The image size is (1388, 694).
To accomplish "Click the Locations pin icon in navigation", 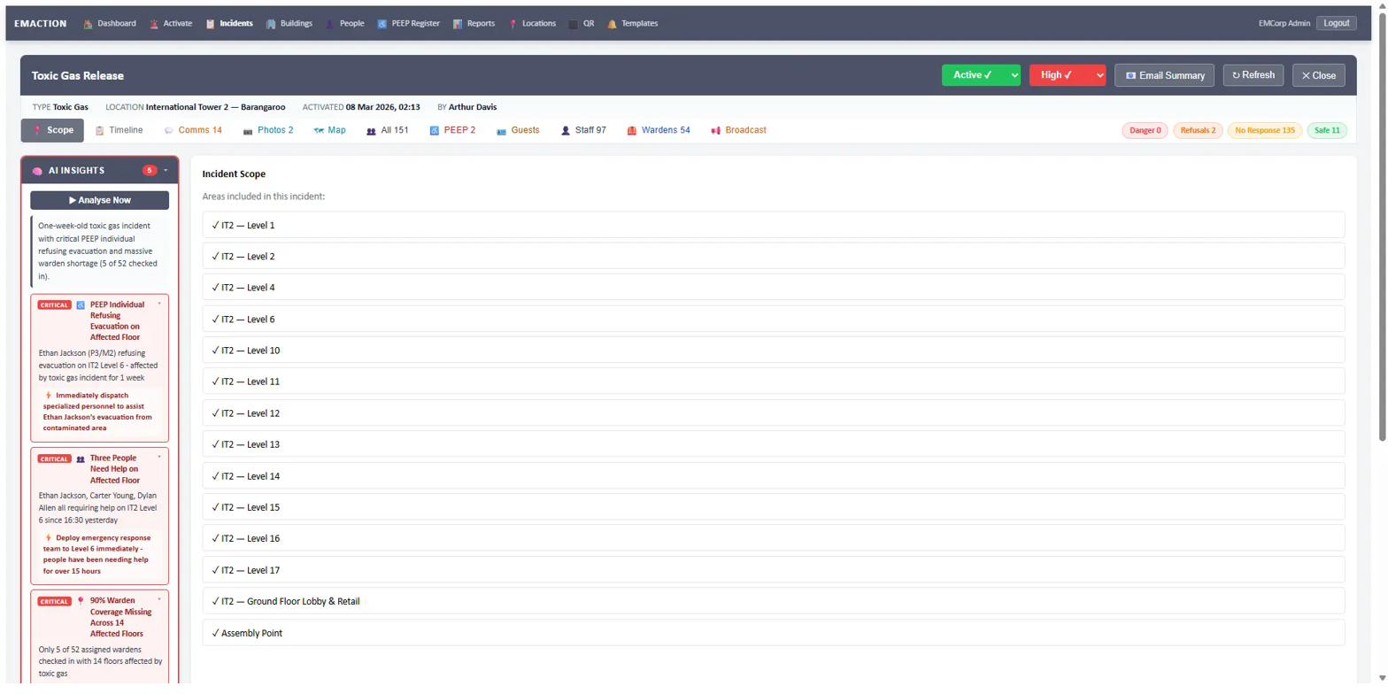I will [513, 24].
